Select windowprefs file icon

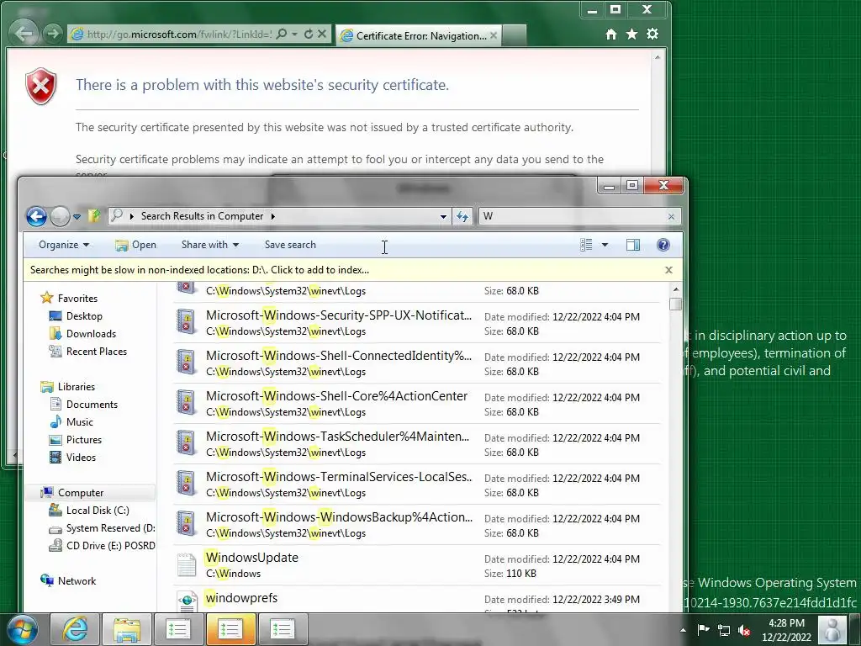(x=186, y=602)
